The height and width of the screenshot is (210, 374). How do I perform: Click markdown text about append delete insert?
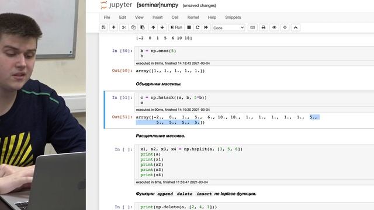point(196,194)
